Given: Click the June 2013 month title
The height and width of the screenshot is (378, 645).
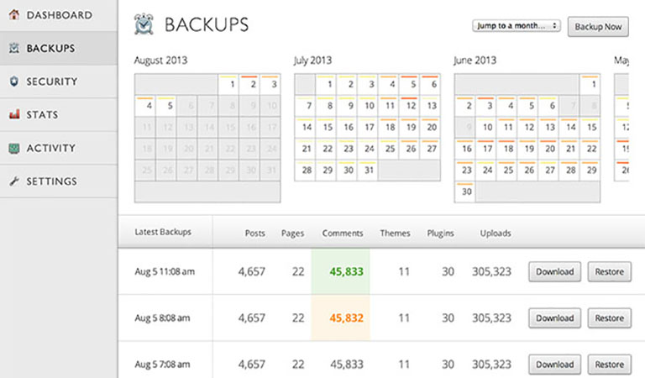Looking at the screenshot, I should pyautogui.click(x=475, y=60).
